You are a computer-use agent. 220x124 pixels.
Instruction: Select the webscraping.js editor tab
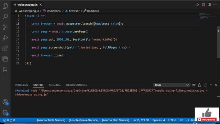tap(27, 4)
